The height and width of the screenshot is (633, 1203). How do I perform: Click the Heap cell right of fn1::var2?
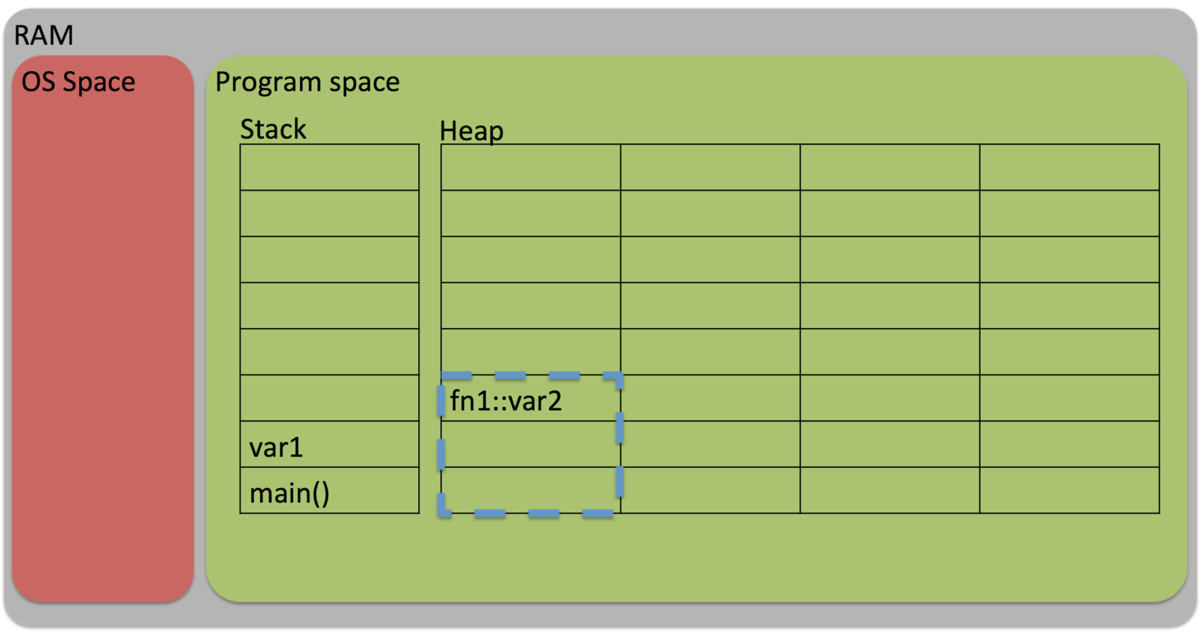coord(710,398)
